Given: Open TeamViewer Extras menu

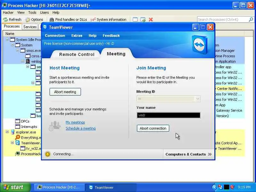Looking at the screenshot, I should point(77,36).
